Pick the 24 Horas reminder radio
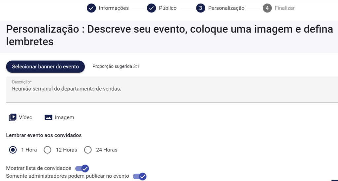This screenshot has height=181, width=338. [x=88, y=150]
